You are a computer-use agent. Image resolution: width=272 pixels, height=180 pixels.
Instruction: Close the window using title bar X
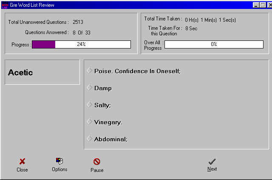tap(269, 5)
